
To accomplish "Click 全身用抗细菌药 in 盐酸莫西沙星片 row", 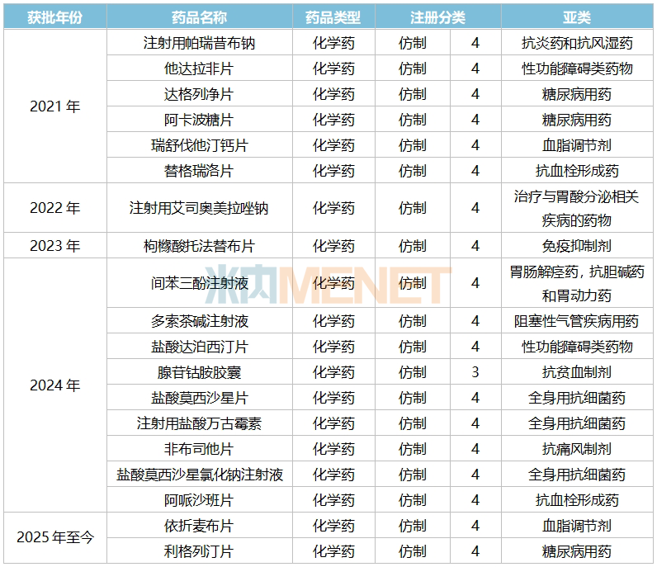I will [577, 398].
